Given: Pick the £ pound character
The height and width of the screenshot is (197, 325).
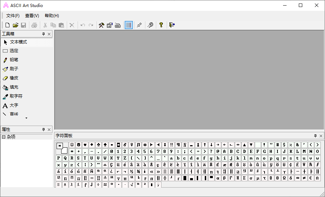Looking at the screenshot, I should 297,164.
